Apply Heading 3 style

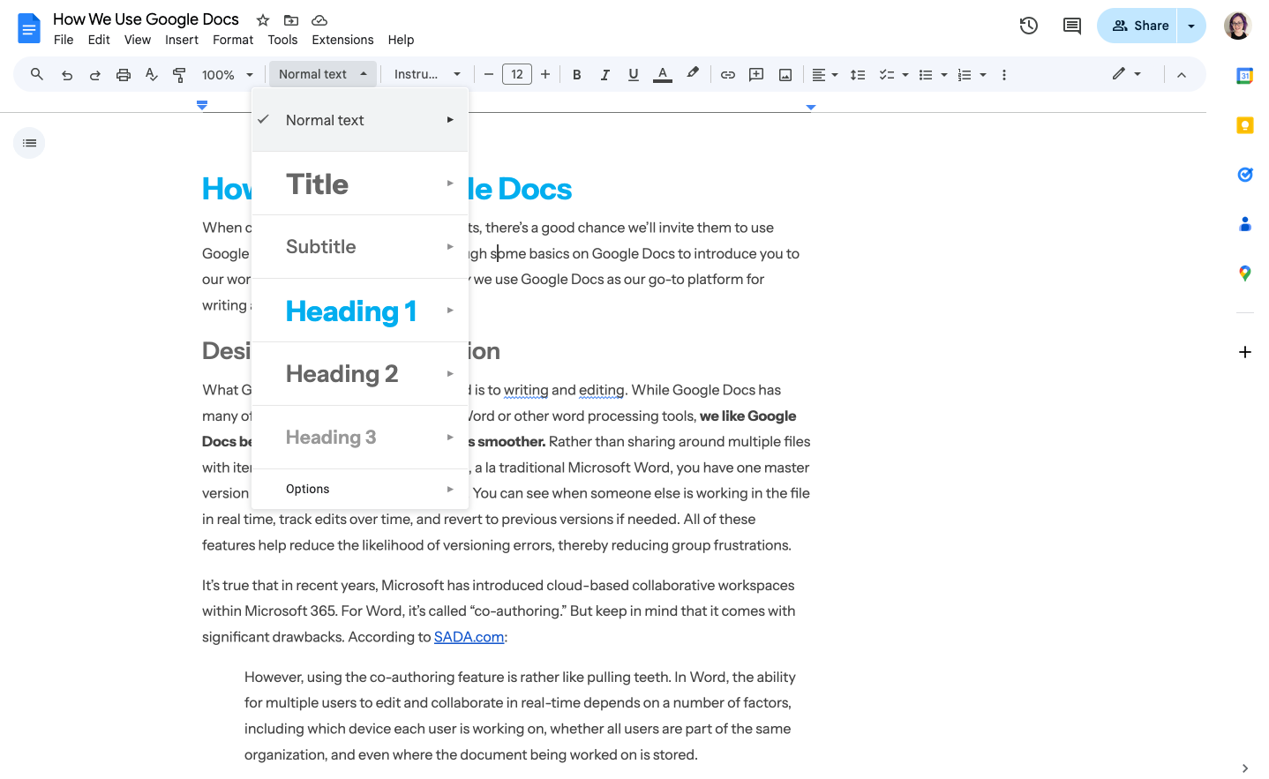tap(360, 438)
